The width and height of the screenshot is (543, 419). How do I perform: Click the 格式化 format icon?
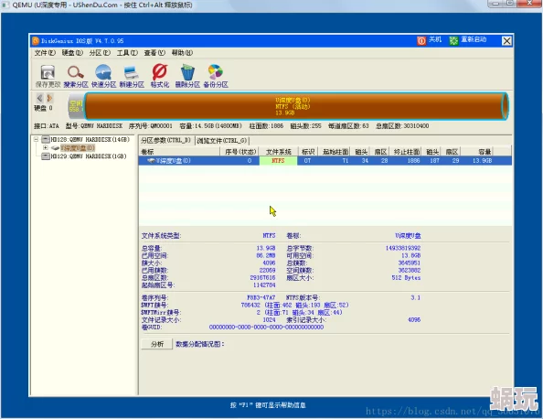[x=160, y=71]
